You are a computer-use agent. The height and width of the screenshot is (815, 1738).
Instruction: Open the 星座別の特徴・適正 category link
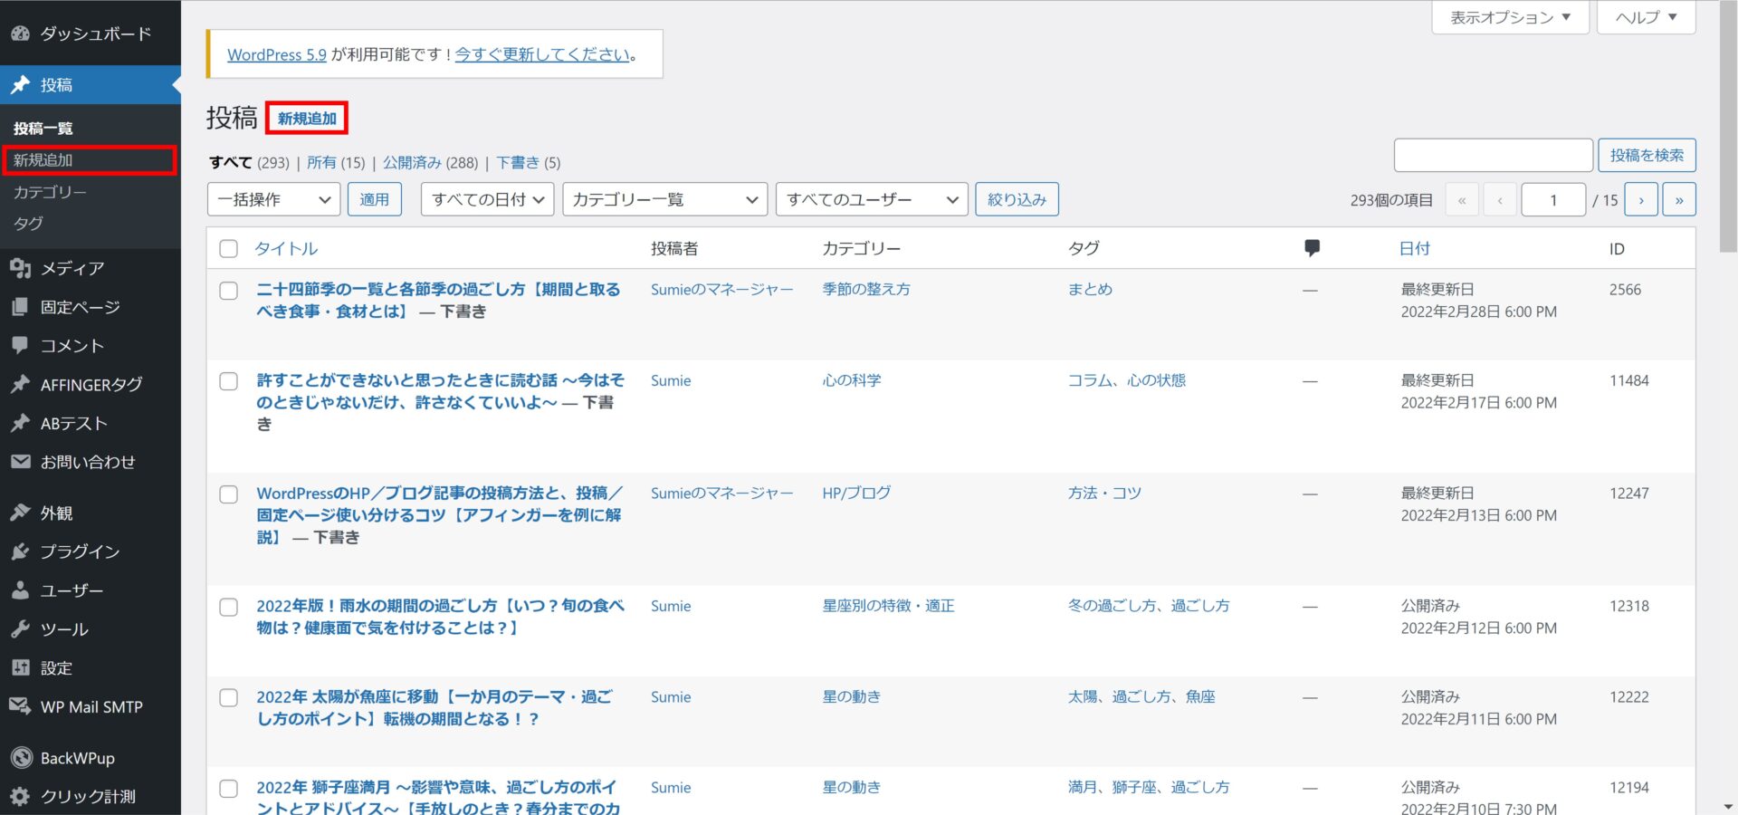click(888, 606)
